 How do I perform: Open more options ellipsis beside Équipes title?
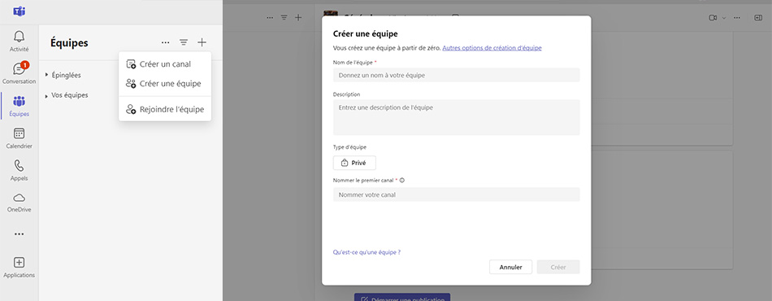(166, 43)
